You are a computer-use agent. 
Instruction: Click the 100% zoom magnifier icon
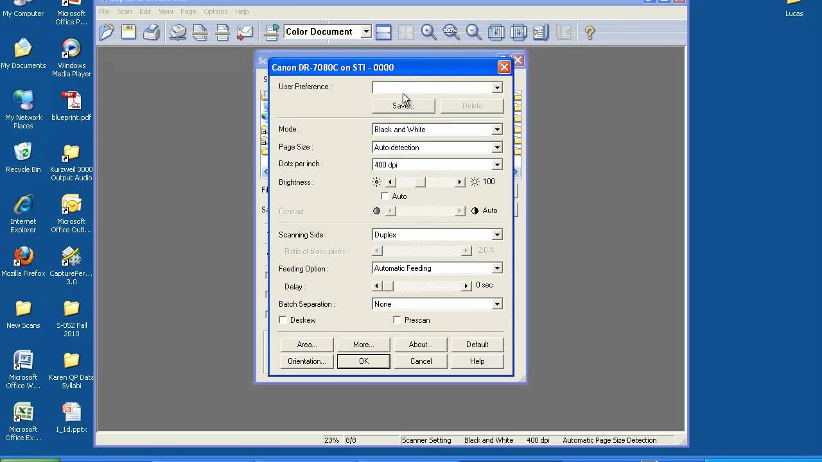[451, 32]
